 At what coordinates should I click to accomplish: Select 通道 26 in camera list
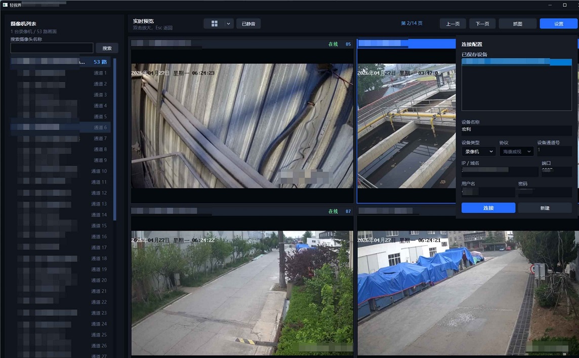[61, 346]
